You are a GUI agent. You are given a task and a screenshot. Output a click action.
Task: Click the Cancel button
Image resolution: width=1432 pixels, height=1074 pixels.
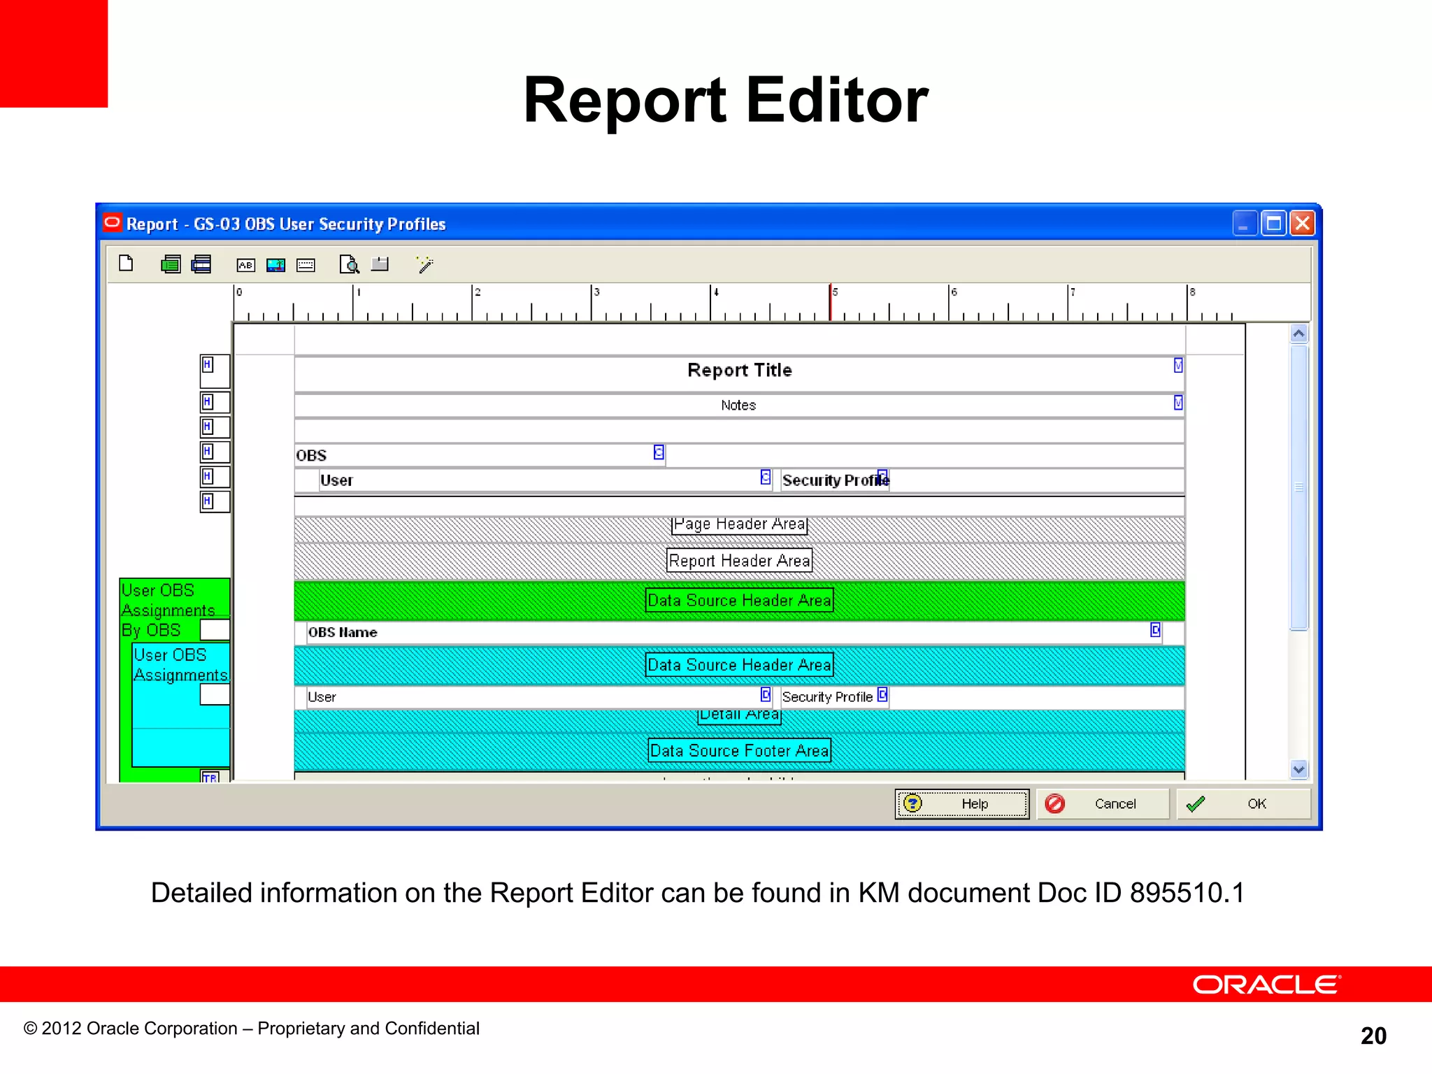click(1102, 804)
